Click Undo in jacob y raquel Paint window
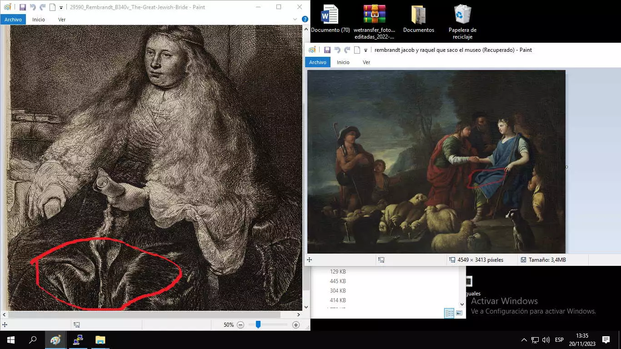This screenshot has height=349, width=621. click(337, 50)
